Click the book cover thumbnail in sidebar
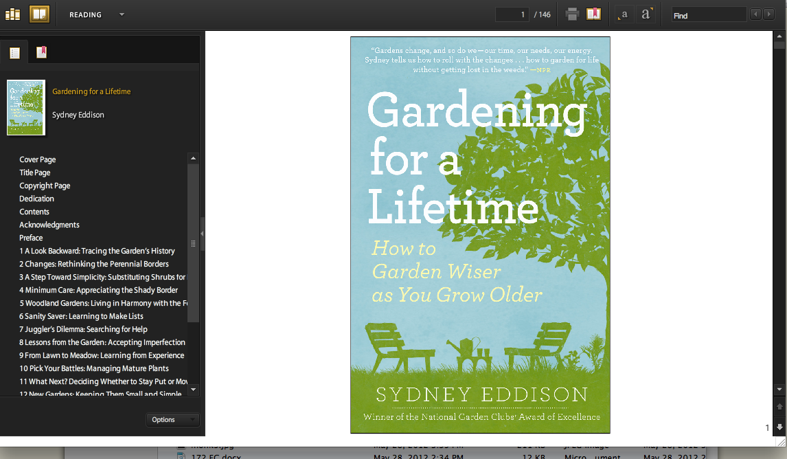Image resolution: width=787 pixels, height=459 pixels. (x=26, y=107)
